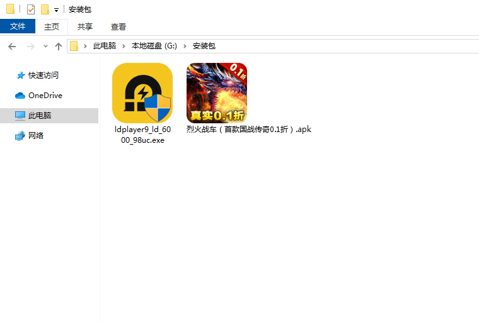This screenshot has height=322, width=479.
Task: Expand chevron after 本地磁盘 (G:) in address bar
Action: click(185, 46)
